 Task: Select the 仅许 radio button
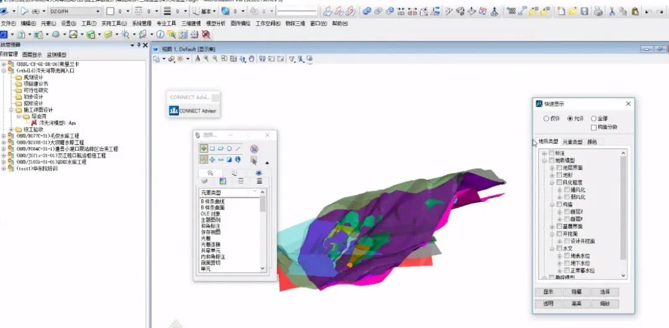pyautogui.click(x=546, y=118)
